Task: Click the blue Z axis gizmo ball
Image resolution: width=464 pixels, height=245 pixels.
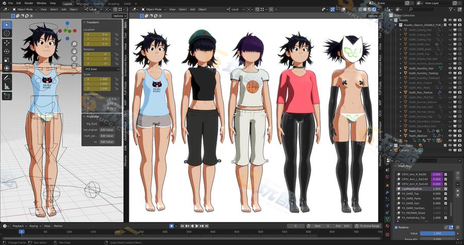Action: [x=68, y=23]
